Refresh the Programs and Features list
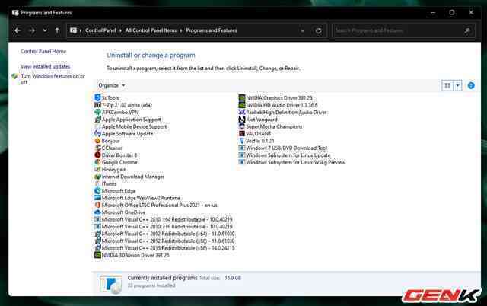 coord(318,30)
